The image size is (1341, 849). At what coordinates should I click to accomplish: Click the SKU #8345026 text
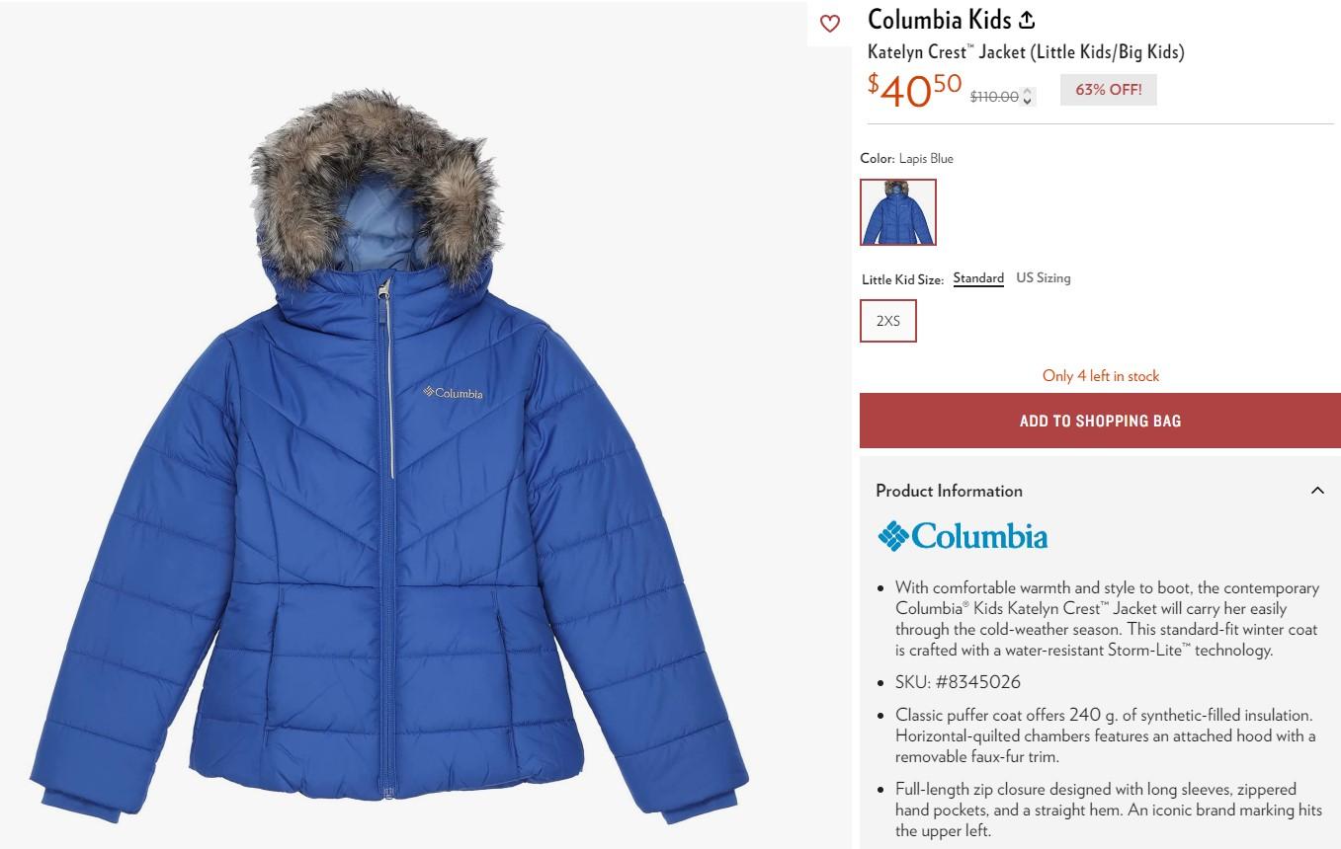[x=958, y=682]
